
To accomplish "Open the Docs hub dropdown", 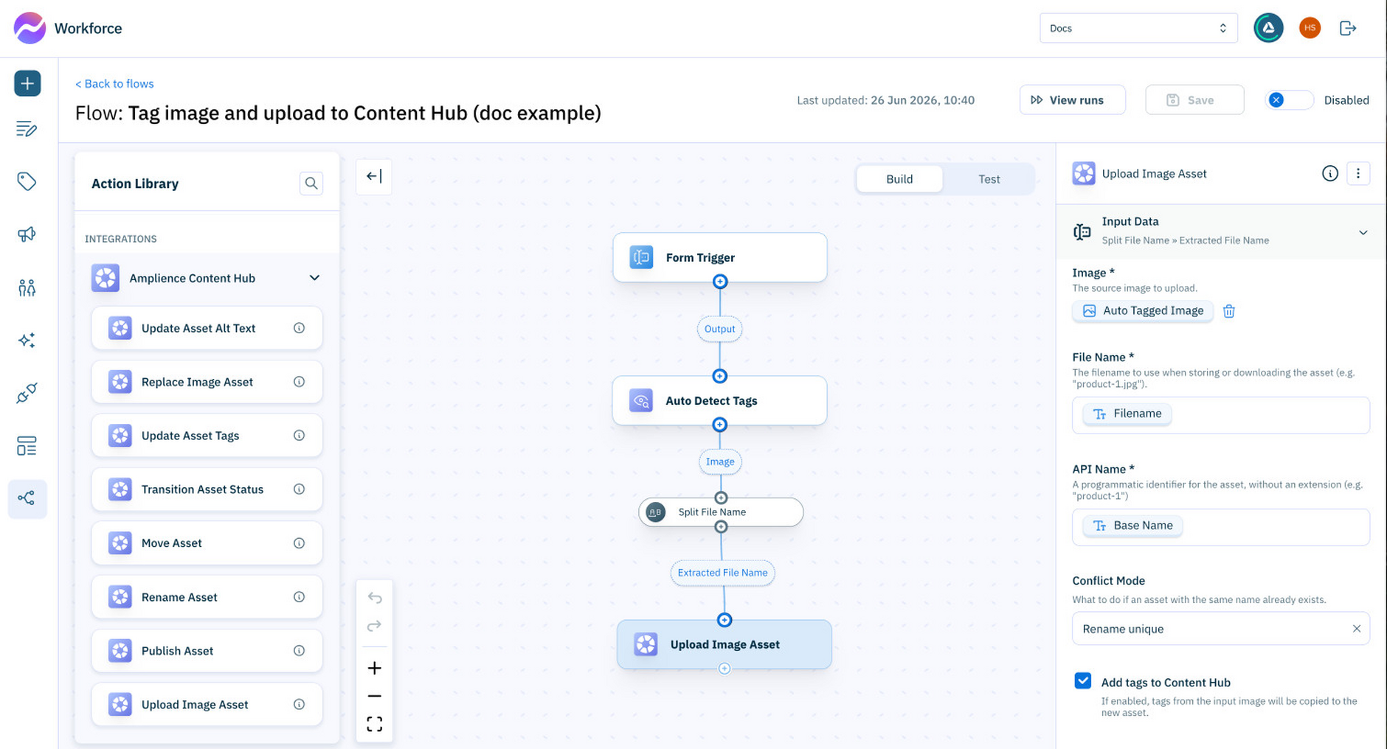I will [1138, 28].
